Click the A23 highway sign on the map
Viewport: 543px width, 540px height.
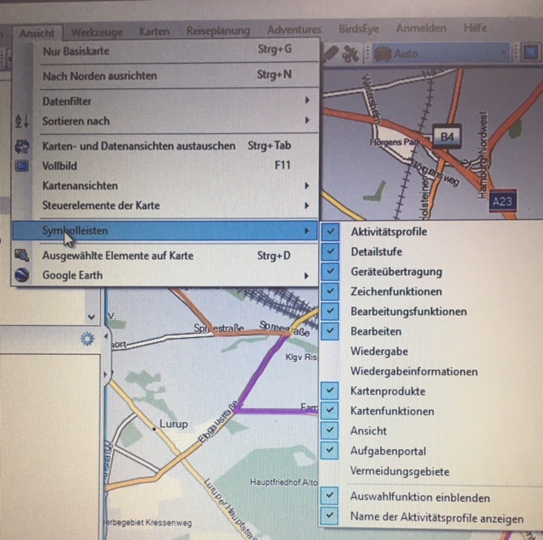(x=502, y=200)
